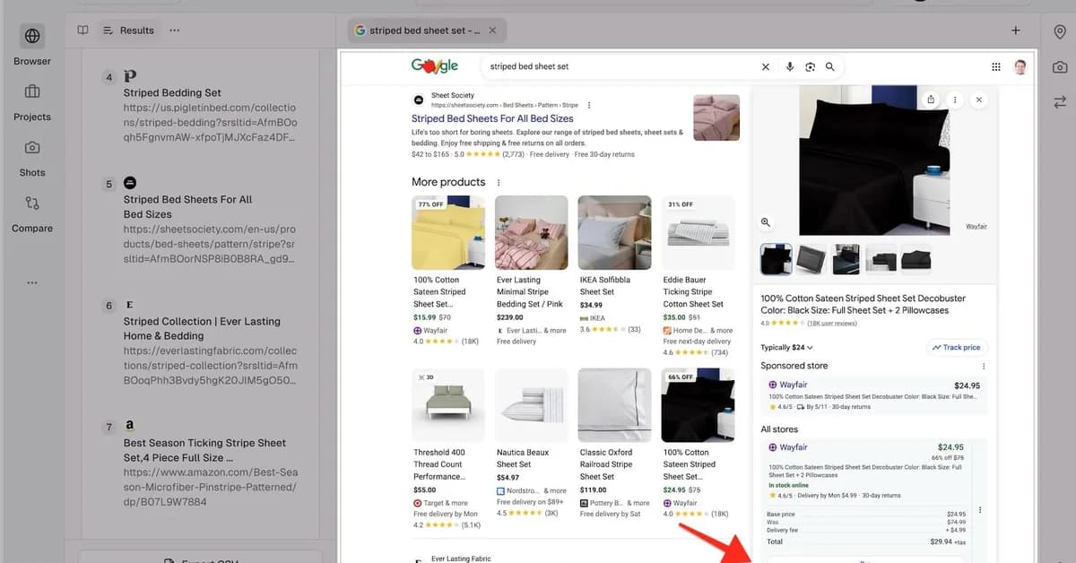
Task: Open the ellipsis menu beside Results
Action: tap(174, 30)
